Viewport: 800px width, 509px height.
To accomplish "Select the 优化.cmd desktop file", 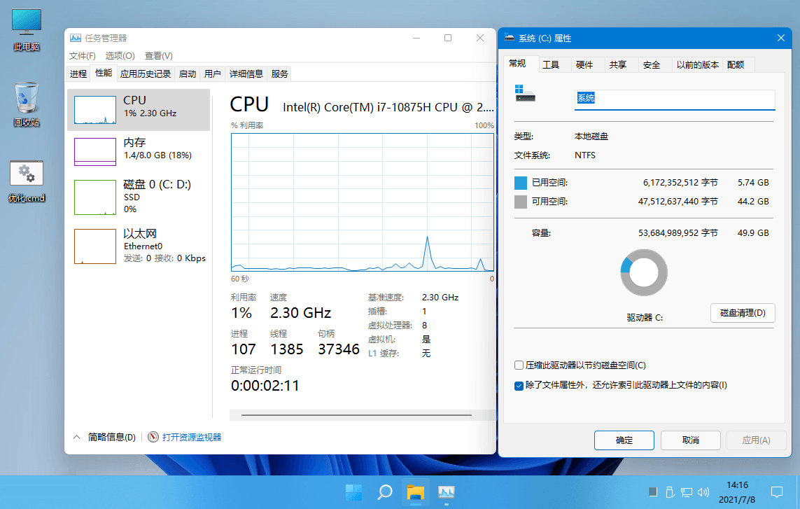I will (27, 181).
